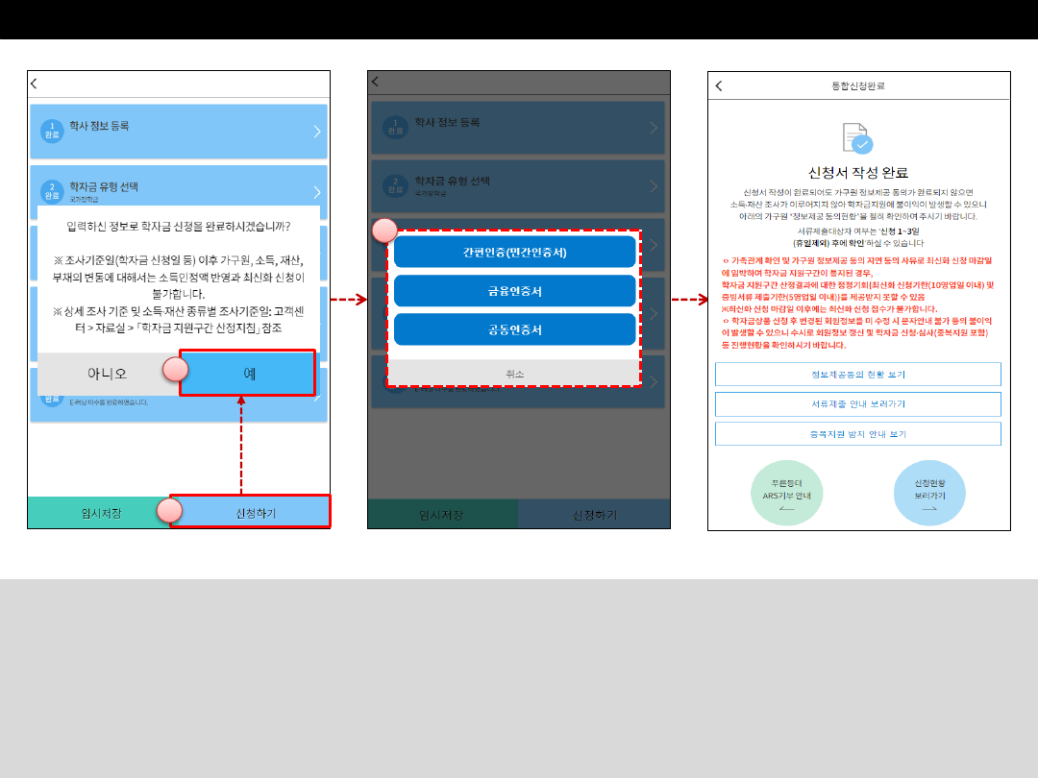Image resolution: width=1038 pixels, height=778 pixels.
Task: Tap 임시저장 at the bottom of left screen
Action: [101, 513]
